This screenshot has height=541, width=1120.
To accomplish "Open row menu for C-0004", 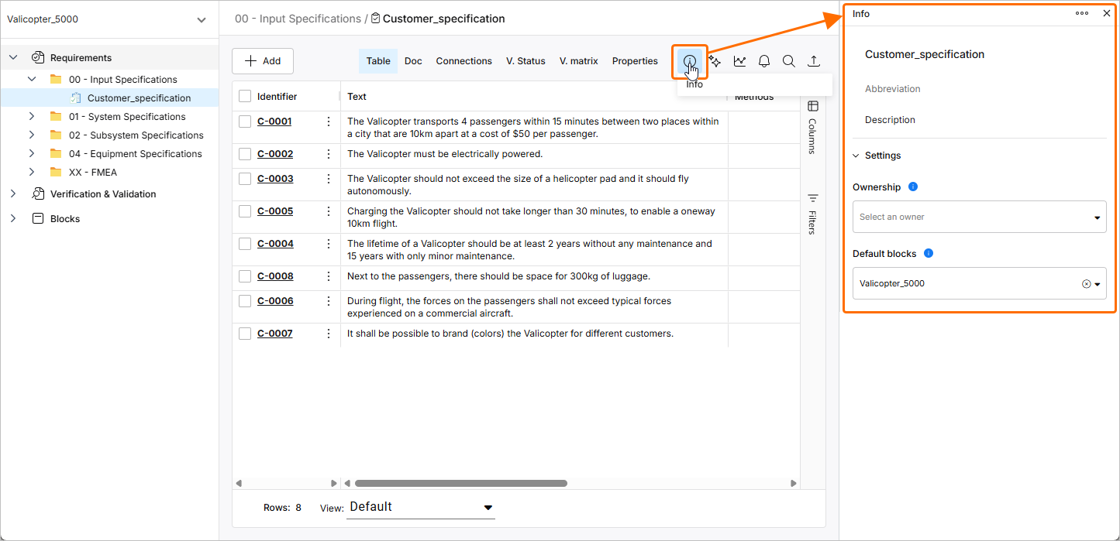I will [328, 244].
